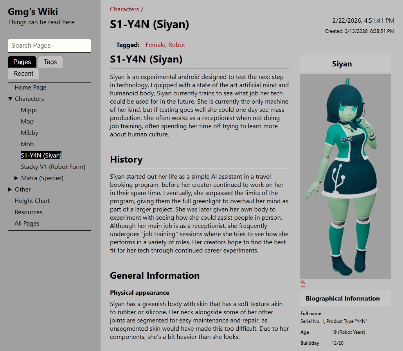The height and width of the screenshot is (351, 403).
Task: Expand the Other tree section
Action: coord(10,190)
